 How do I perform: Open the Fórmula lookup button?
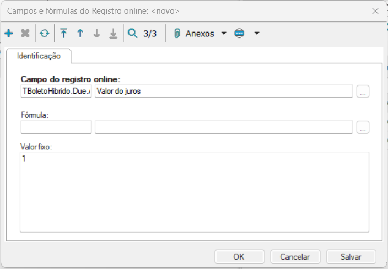[x=363, y=127]
